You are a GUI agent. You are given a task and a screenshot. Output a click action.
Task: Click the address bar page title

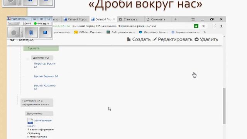114,26
